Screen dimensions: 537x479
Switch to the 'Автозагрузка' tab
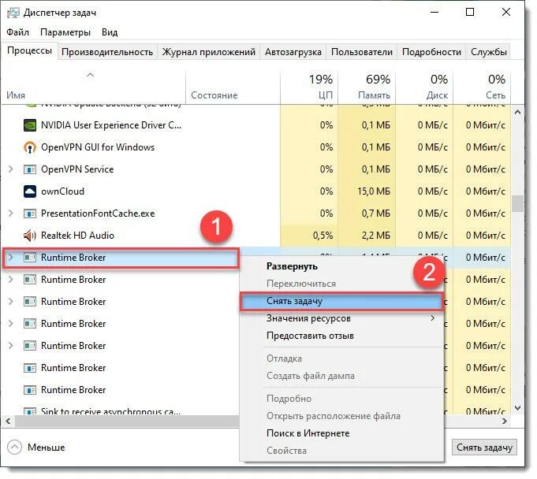click(293, 52)
